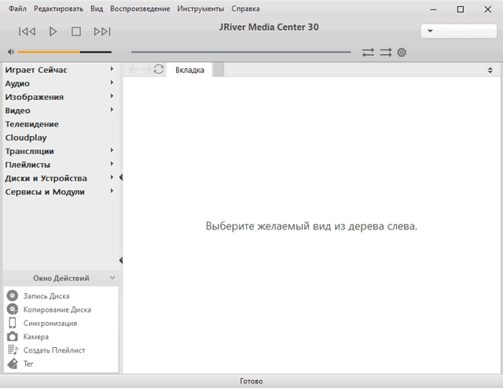
Task: Click the refresh view icon
Action: click(159, 70)
